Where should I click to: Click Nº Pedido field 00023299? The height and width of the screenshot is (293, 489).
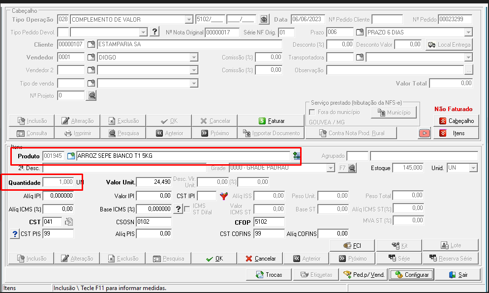[455, 19]
